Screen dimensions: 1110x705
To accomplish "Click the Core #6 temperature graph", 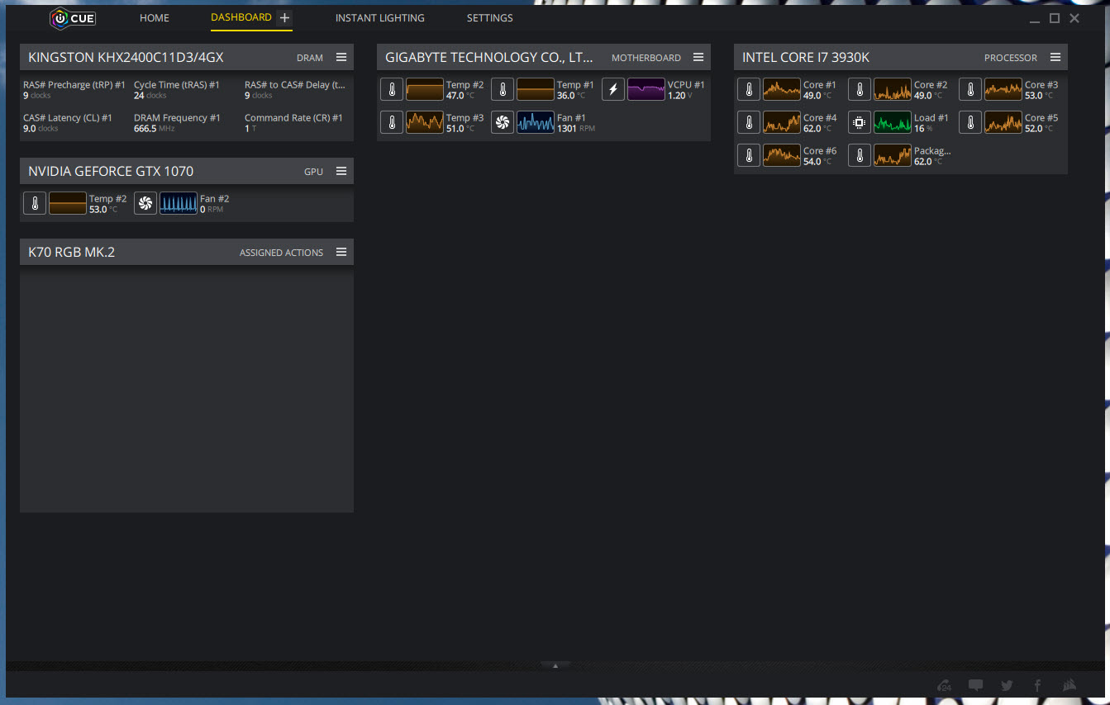I will click(782, 155).
